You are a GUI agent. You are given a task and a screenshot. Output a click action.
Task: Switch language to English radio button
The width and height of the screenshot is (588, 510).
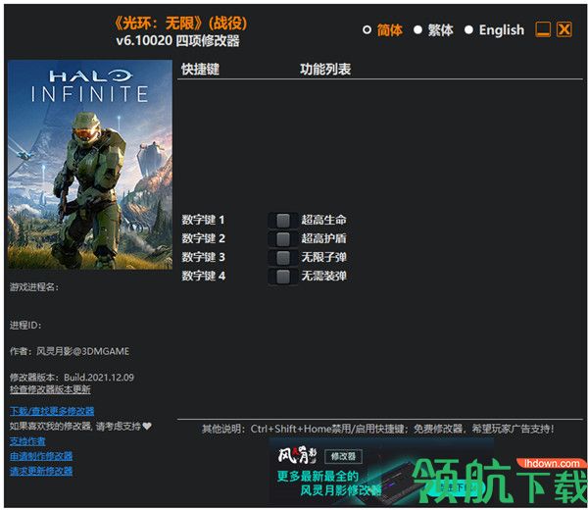468,29
